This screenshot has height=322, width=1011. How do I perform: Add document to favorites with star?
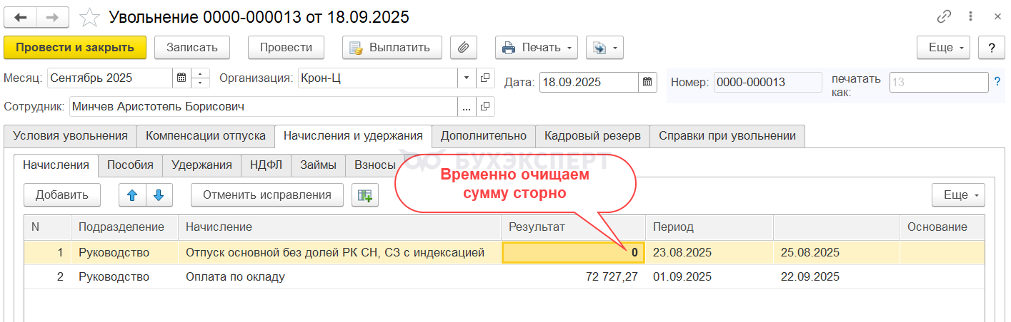point(89,16)
